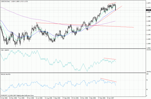Click the 19 Jan 2007 date label

[x=110, y=98]
